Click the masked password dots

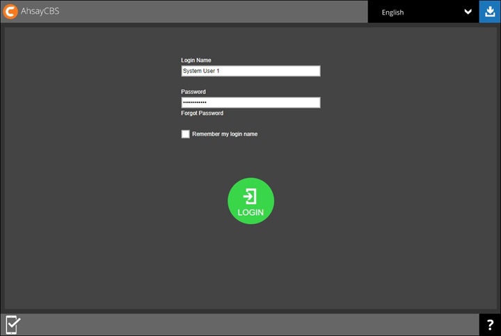tap(195, 102)
